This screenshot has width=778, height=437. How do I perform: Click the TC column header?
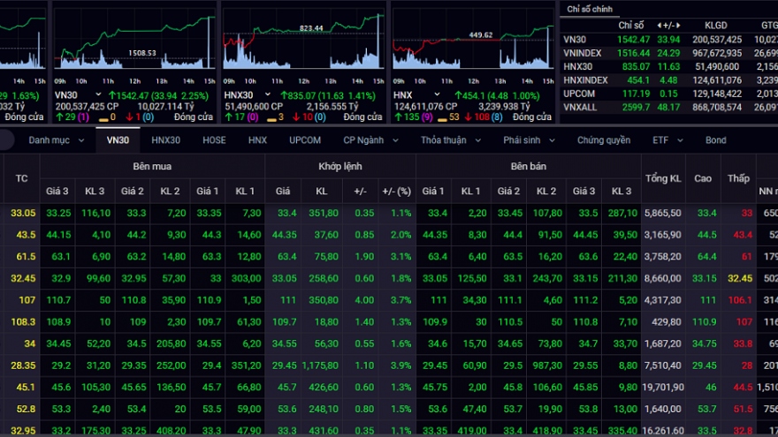[22, 178]
